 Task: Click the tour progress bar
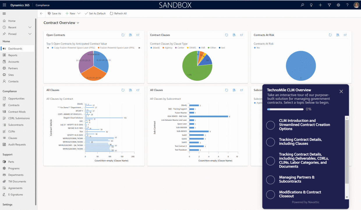285,109
